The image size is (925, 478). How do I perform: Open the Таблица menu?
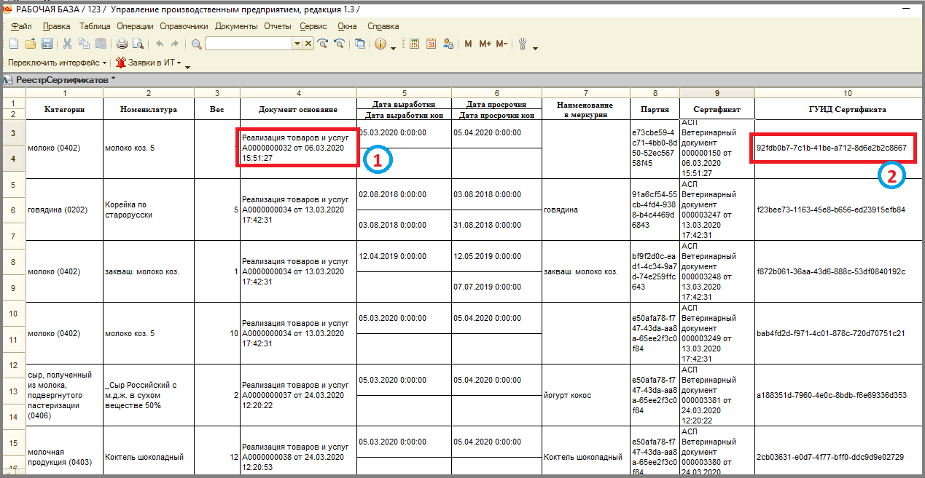(95, 26)
